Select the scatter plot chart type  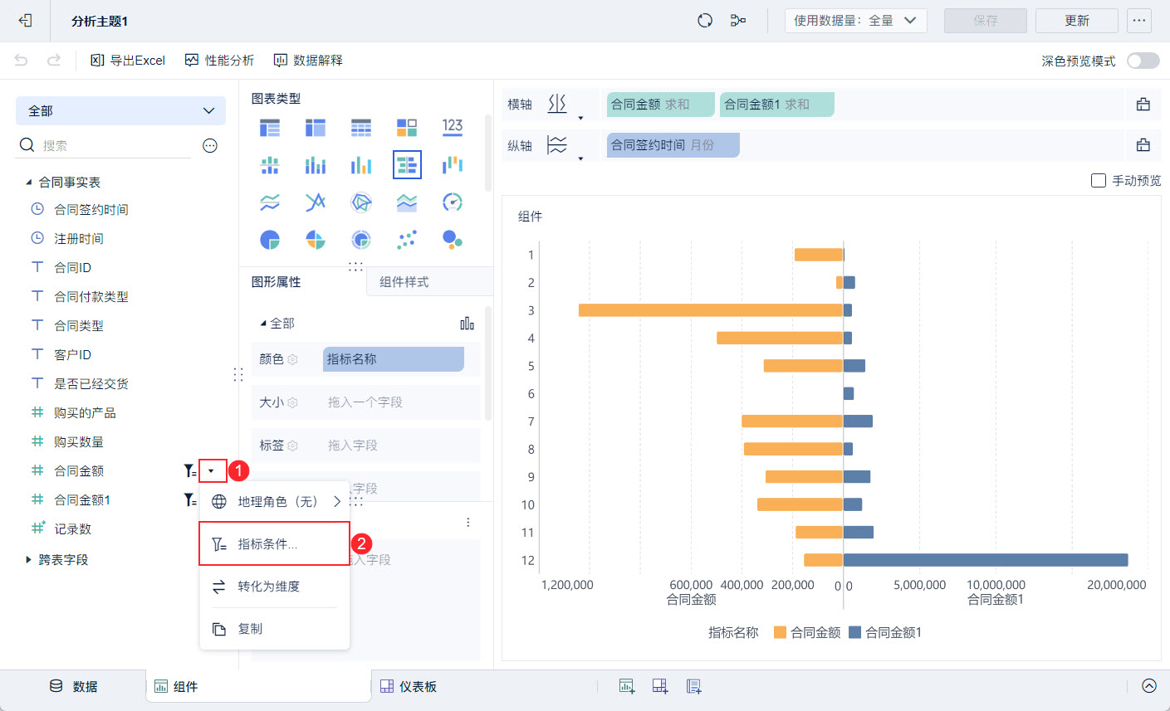tap(407, 240)
